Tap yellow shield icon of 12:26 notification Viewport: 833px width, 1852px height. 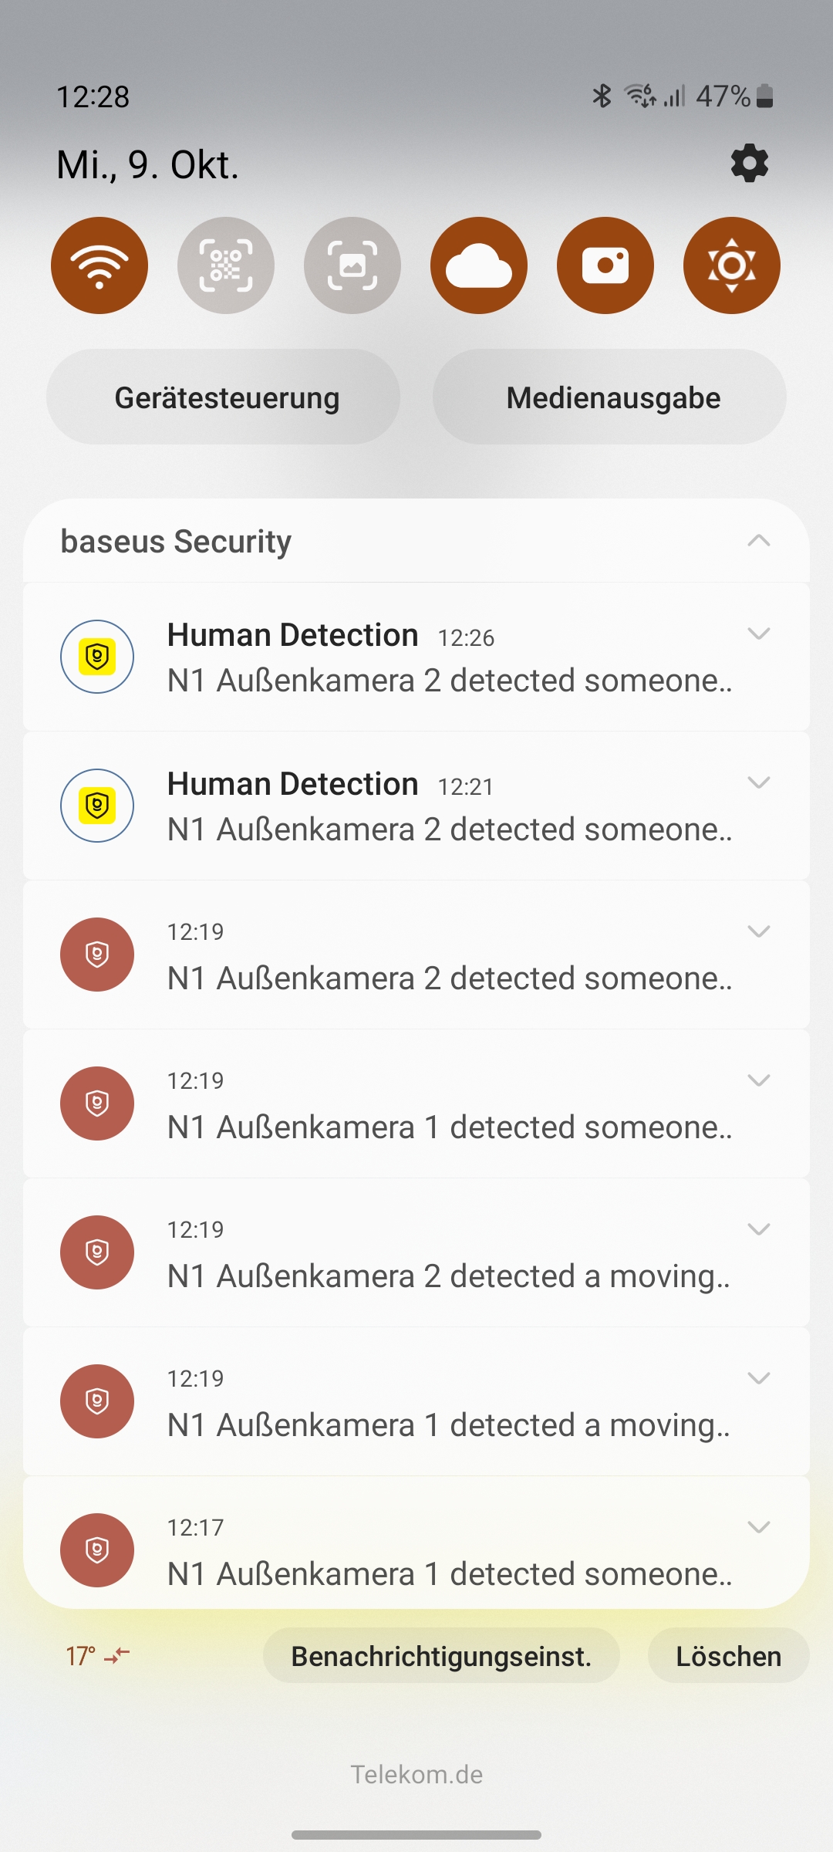point(97,657)
